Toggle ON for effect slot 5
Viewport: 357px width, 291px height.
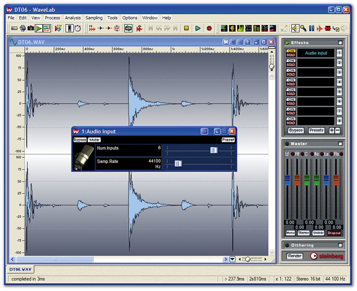pos(291,90)
